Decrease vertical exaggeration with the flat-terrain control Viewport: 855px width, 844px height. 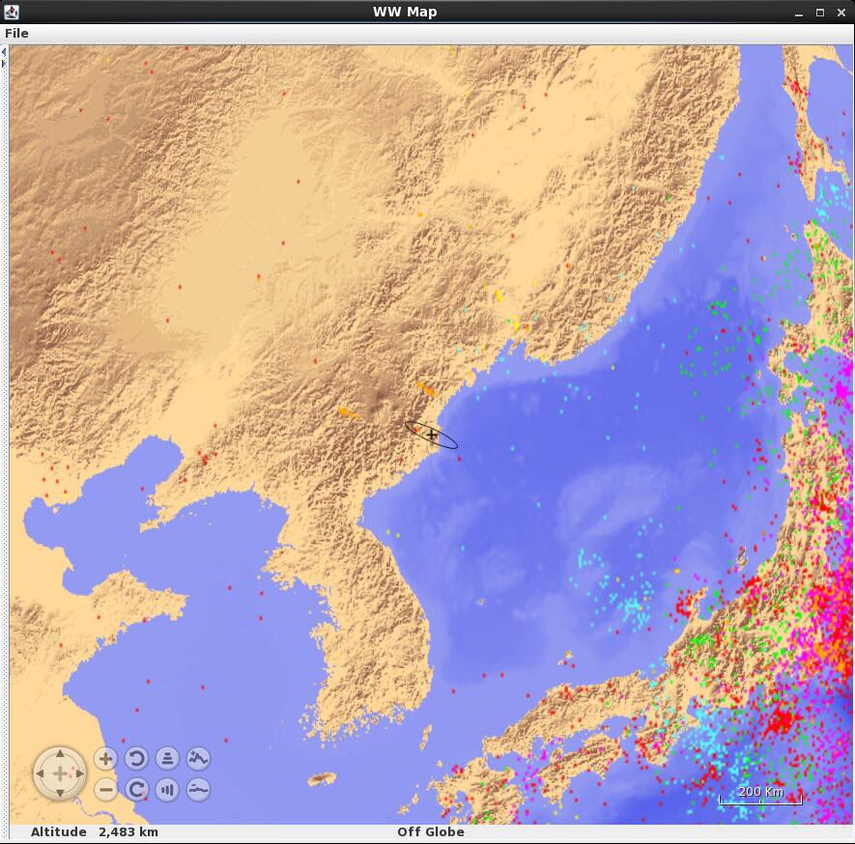pyautogui.click(x=198, y=790)
